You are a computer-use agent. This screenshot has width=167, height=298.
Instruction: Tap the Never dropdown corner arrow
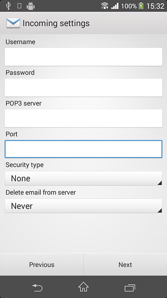pos(160,210)
